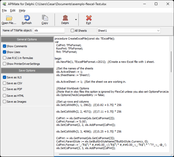
Task: Open the File menu
Action: point(4,10)
